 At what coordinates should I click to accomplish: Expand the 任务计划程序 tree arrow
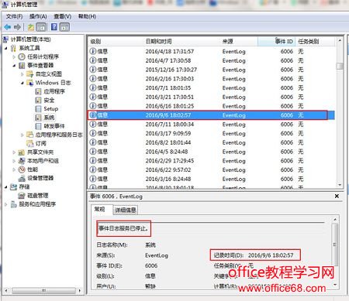coord(14,56)
